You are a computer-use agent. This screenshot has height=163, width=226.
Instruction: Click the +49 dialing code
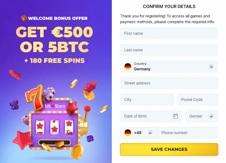click(x=138, y=133)
